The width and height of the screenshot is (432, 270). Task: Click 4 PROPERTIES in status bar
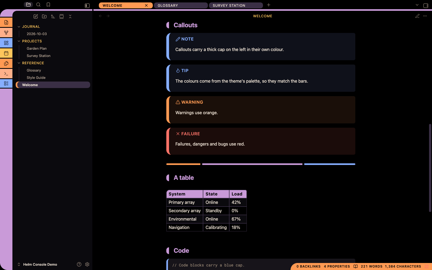337,266
